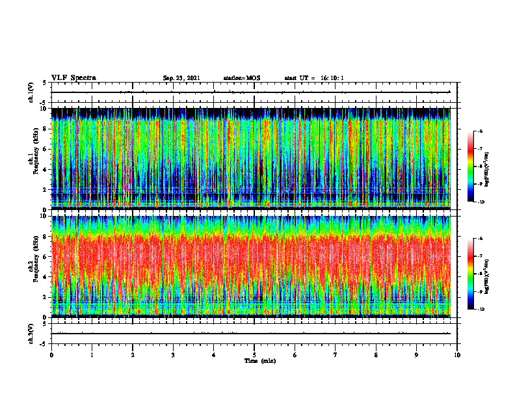Click the ch.3 voltage waveform panel
The image size is (515, 398).
pyautogui.click(x=254, y=334)
